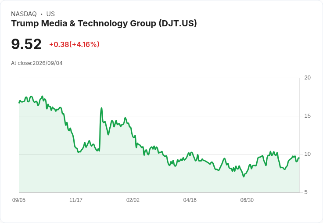Click the leftmost start of the price line
The image size is (323, 223).
19,103
